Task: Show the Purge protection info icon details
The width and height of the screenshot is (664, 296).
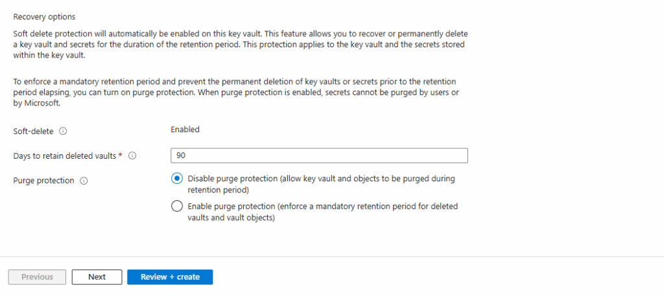Action: pyautogui.click(x=84, y=181)
